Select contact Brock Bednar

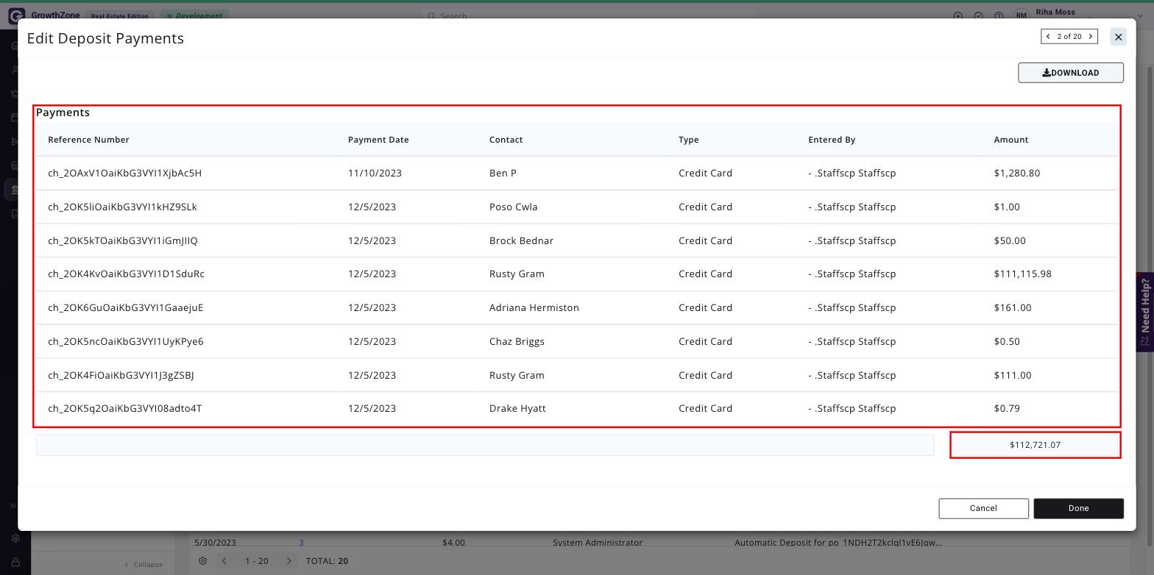(521, 241)
